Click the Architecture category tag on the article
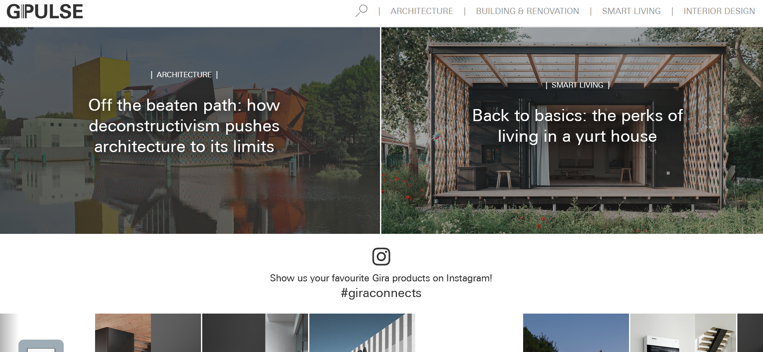The width and height of the screenshot is (763, 352). pyautogui.click(x=184, y=75)
